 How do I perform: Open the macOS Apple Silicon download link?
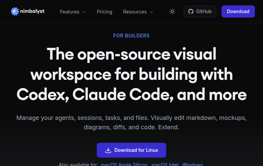(x=124, y=164)
